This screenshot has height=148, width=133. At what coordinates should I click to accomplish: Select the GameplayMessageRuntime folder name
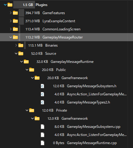point(72,62)
